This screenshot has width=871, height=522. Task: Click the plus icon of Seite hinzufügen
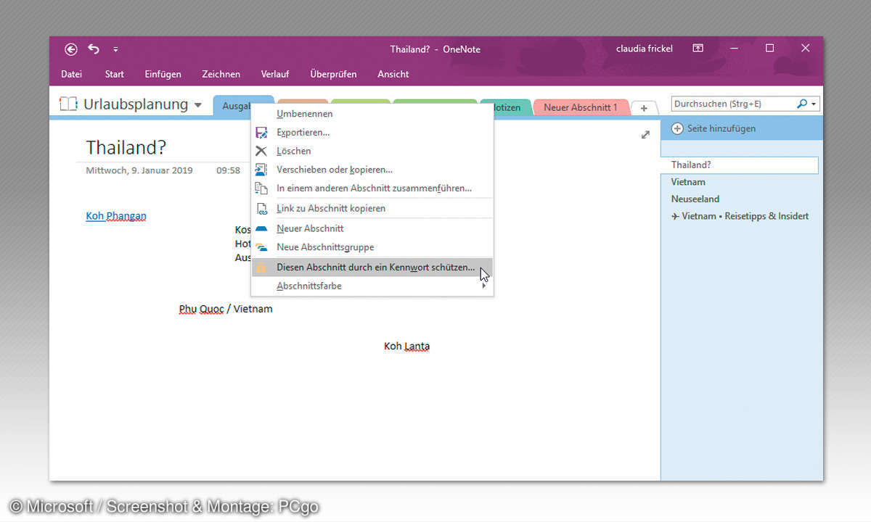(x=677, y=128)
